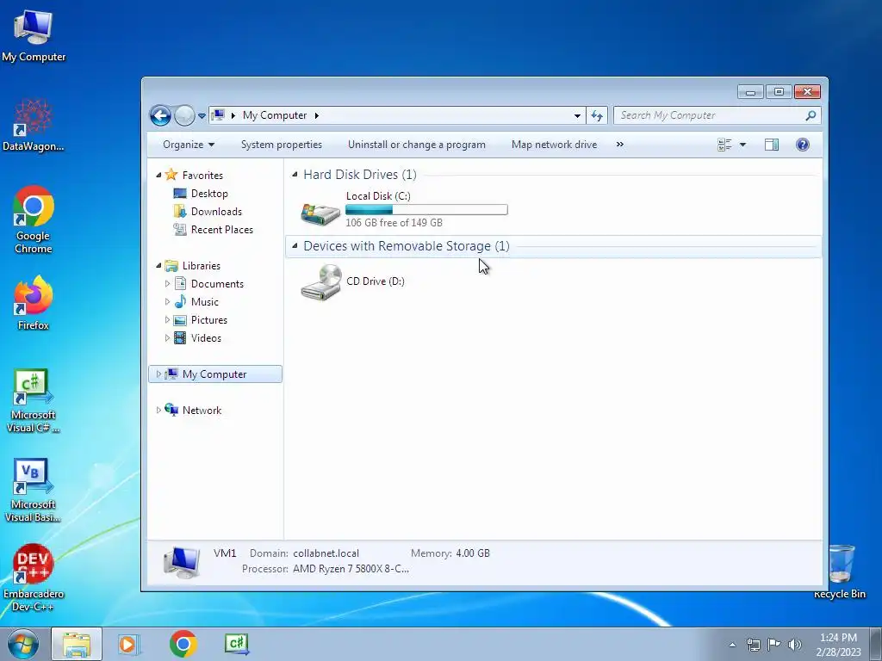The image size is (882, 661).
Task: Select Desktop under Favorites
Action: (209, 194)
